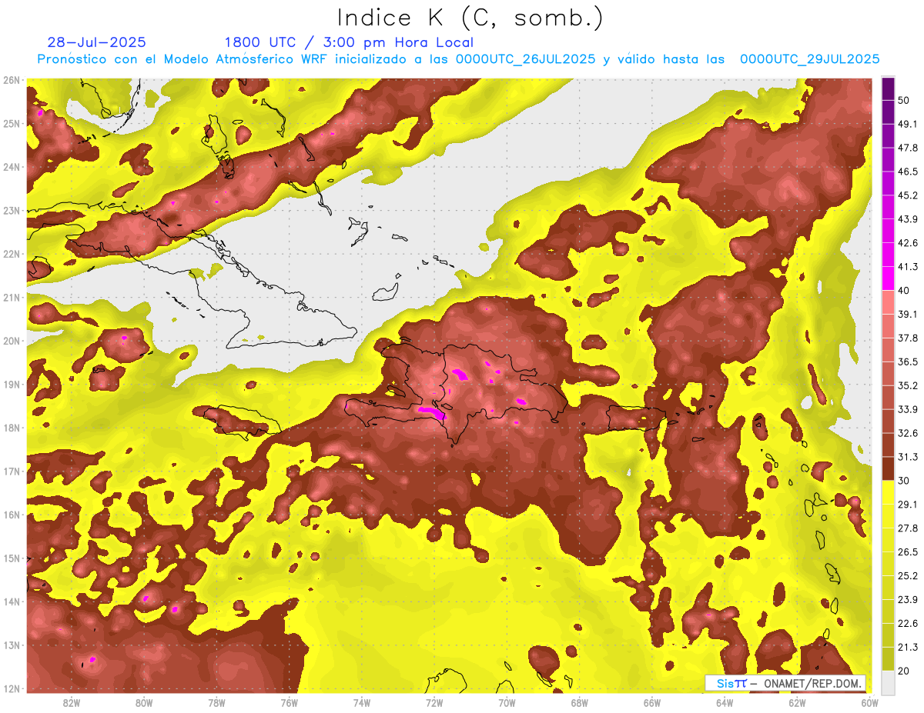Click the "29.1" color scale value
The height and width of the screenshot is (713, 924).
(907, 504)
